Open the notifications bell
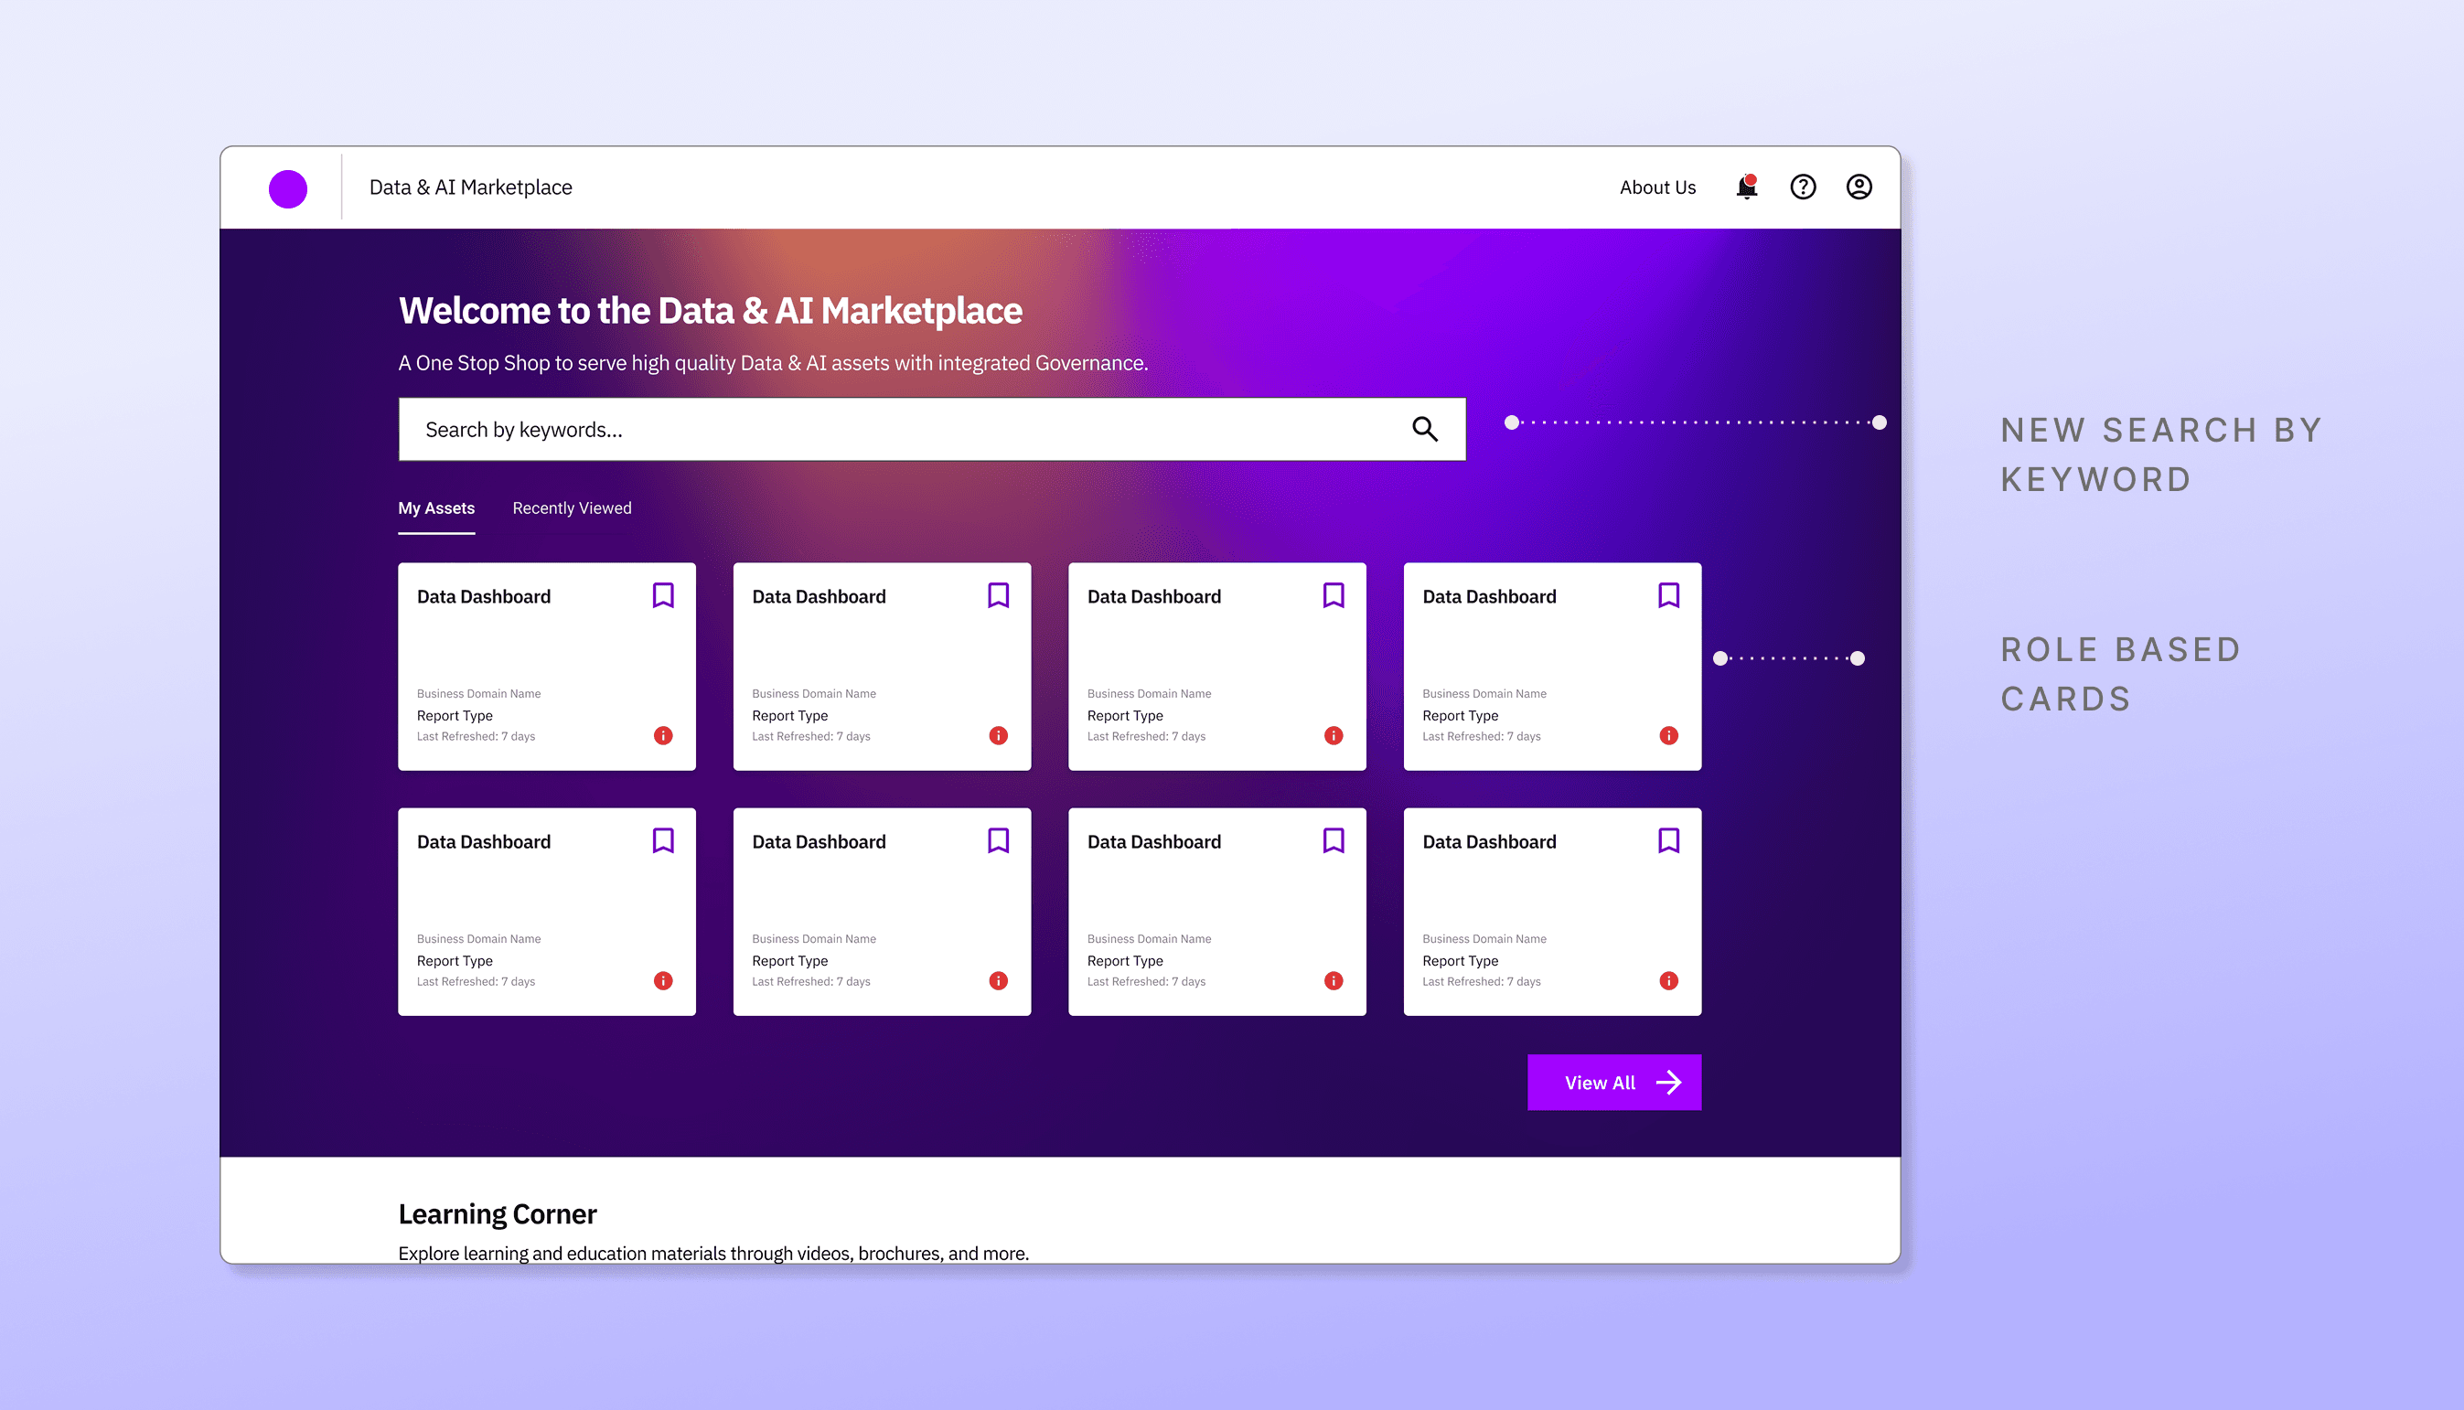This screenshot has height=1410, width=2464. [x=1746, y=187]
